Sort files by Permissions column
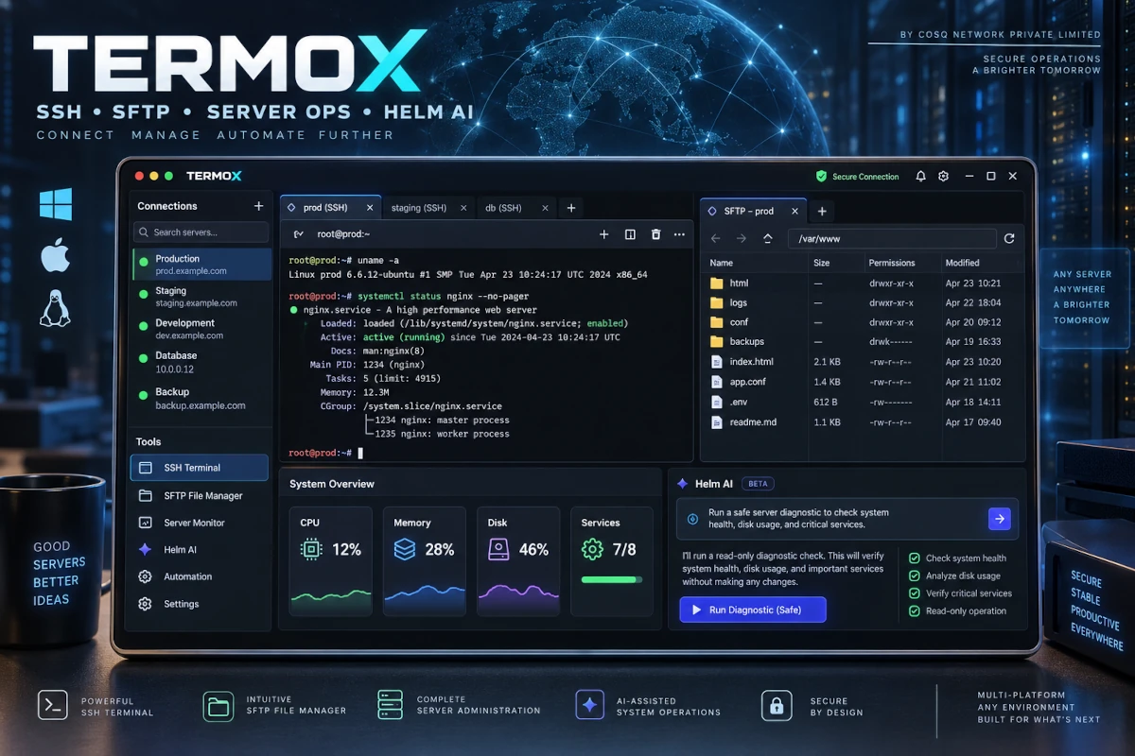This screenshot has width=1135, height=756. coord(892,263)
